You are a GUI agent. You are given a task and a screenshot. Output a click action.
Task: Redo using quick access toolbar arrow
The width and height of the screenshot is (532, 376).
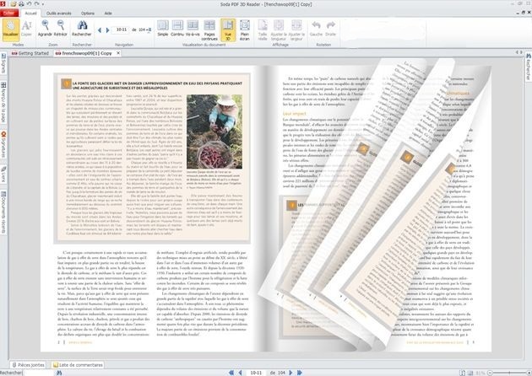point(36,4)
